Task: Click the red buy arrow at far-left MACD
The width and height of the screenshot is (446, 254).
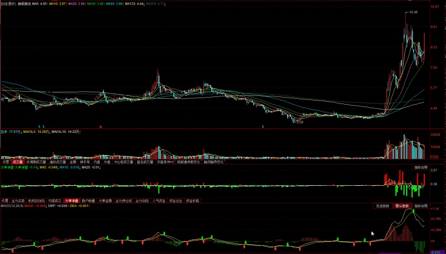Action: (12, 250)
